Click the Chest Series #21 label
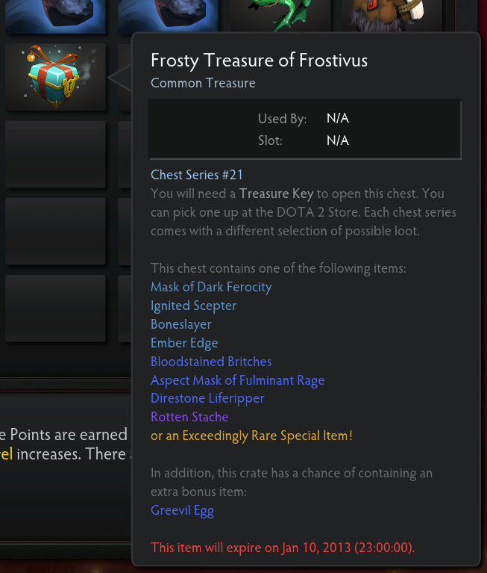 [197, 175]
